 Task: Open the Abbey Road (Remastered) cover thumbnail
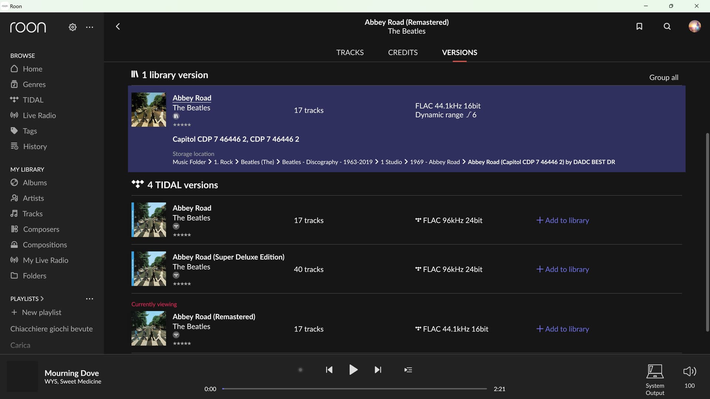pyautogui.click(x=149, y=328)
